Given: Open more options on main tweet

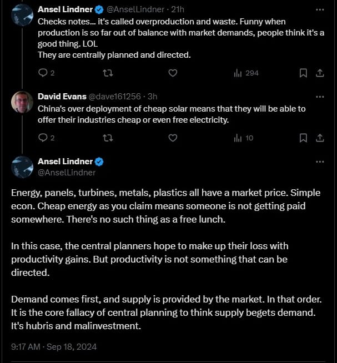Looking at the screenshot, I should [x=320, y=162].
